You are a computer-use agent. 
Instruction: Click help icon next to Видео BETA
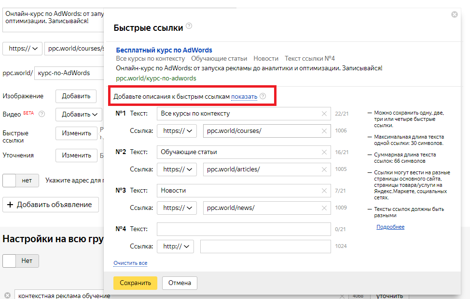coord(41,114)
